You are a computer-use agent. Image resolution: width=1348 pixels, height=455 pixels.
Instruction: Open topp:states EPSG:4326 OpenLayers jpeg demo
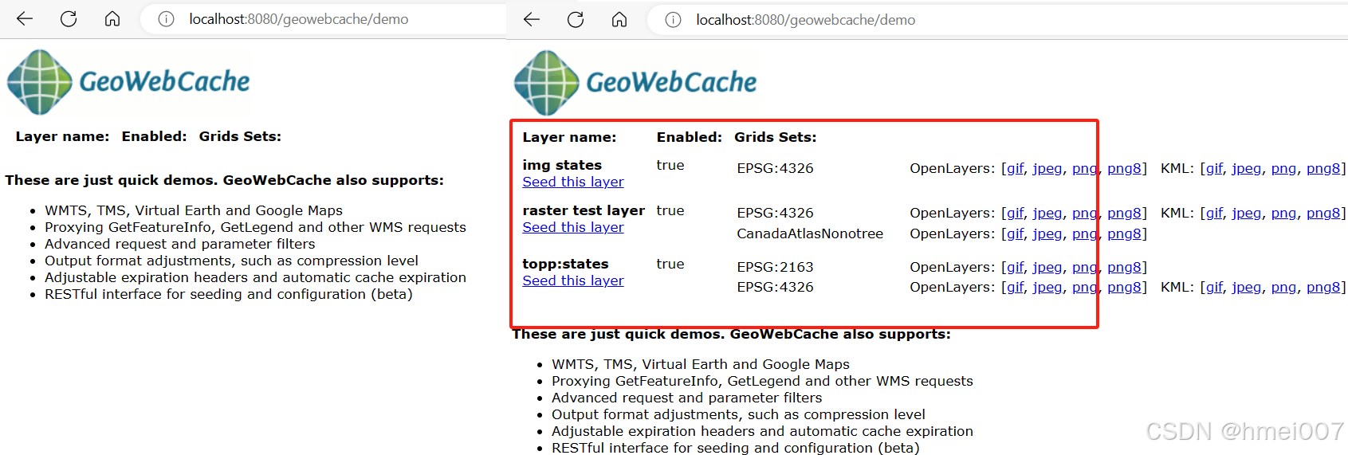coord(1047,287)
